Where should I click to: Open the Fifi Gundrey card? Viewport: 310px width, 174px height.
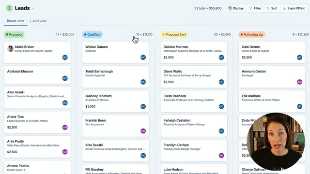(115, 169)
